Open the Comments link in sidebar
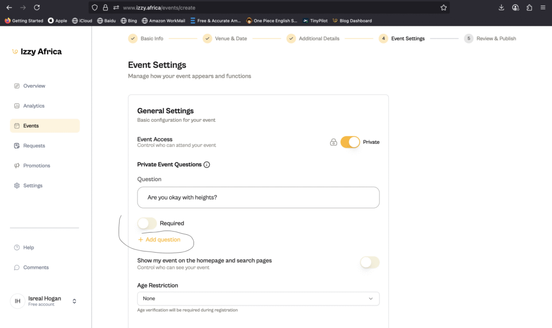The width and height of the screenshot is (552, 328). pos(36,268)
